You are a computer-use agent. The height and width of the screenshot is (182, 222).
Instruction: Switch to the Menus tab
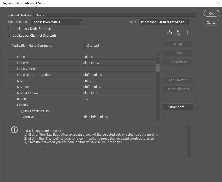[40, 15]
